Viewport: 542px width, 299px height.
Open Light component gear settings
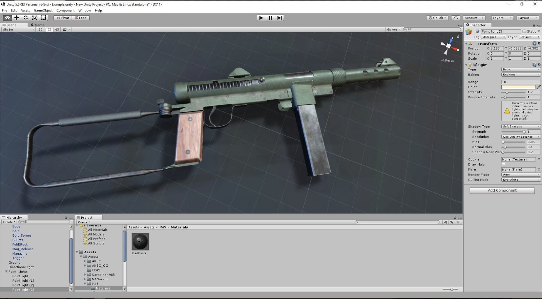coord(539,65)
